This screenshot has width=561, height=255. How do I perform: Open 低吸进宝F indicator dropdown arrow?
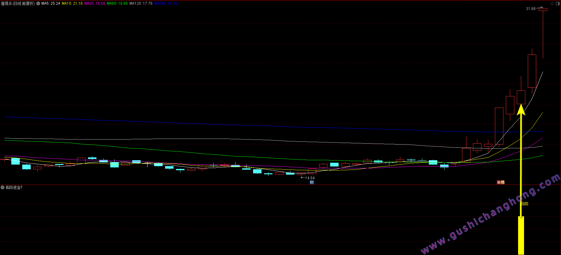point(3,187)
